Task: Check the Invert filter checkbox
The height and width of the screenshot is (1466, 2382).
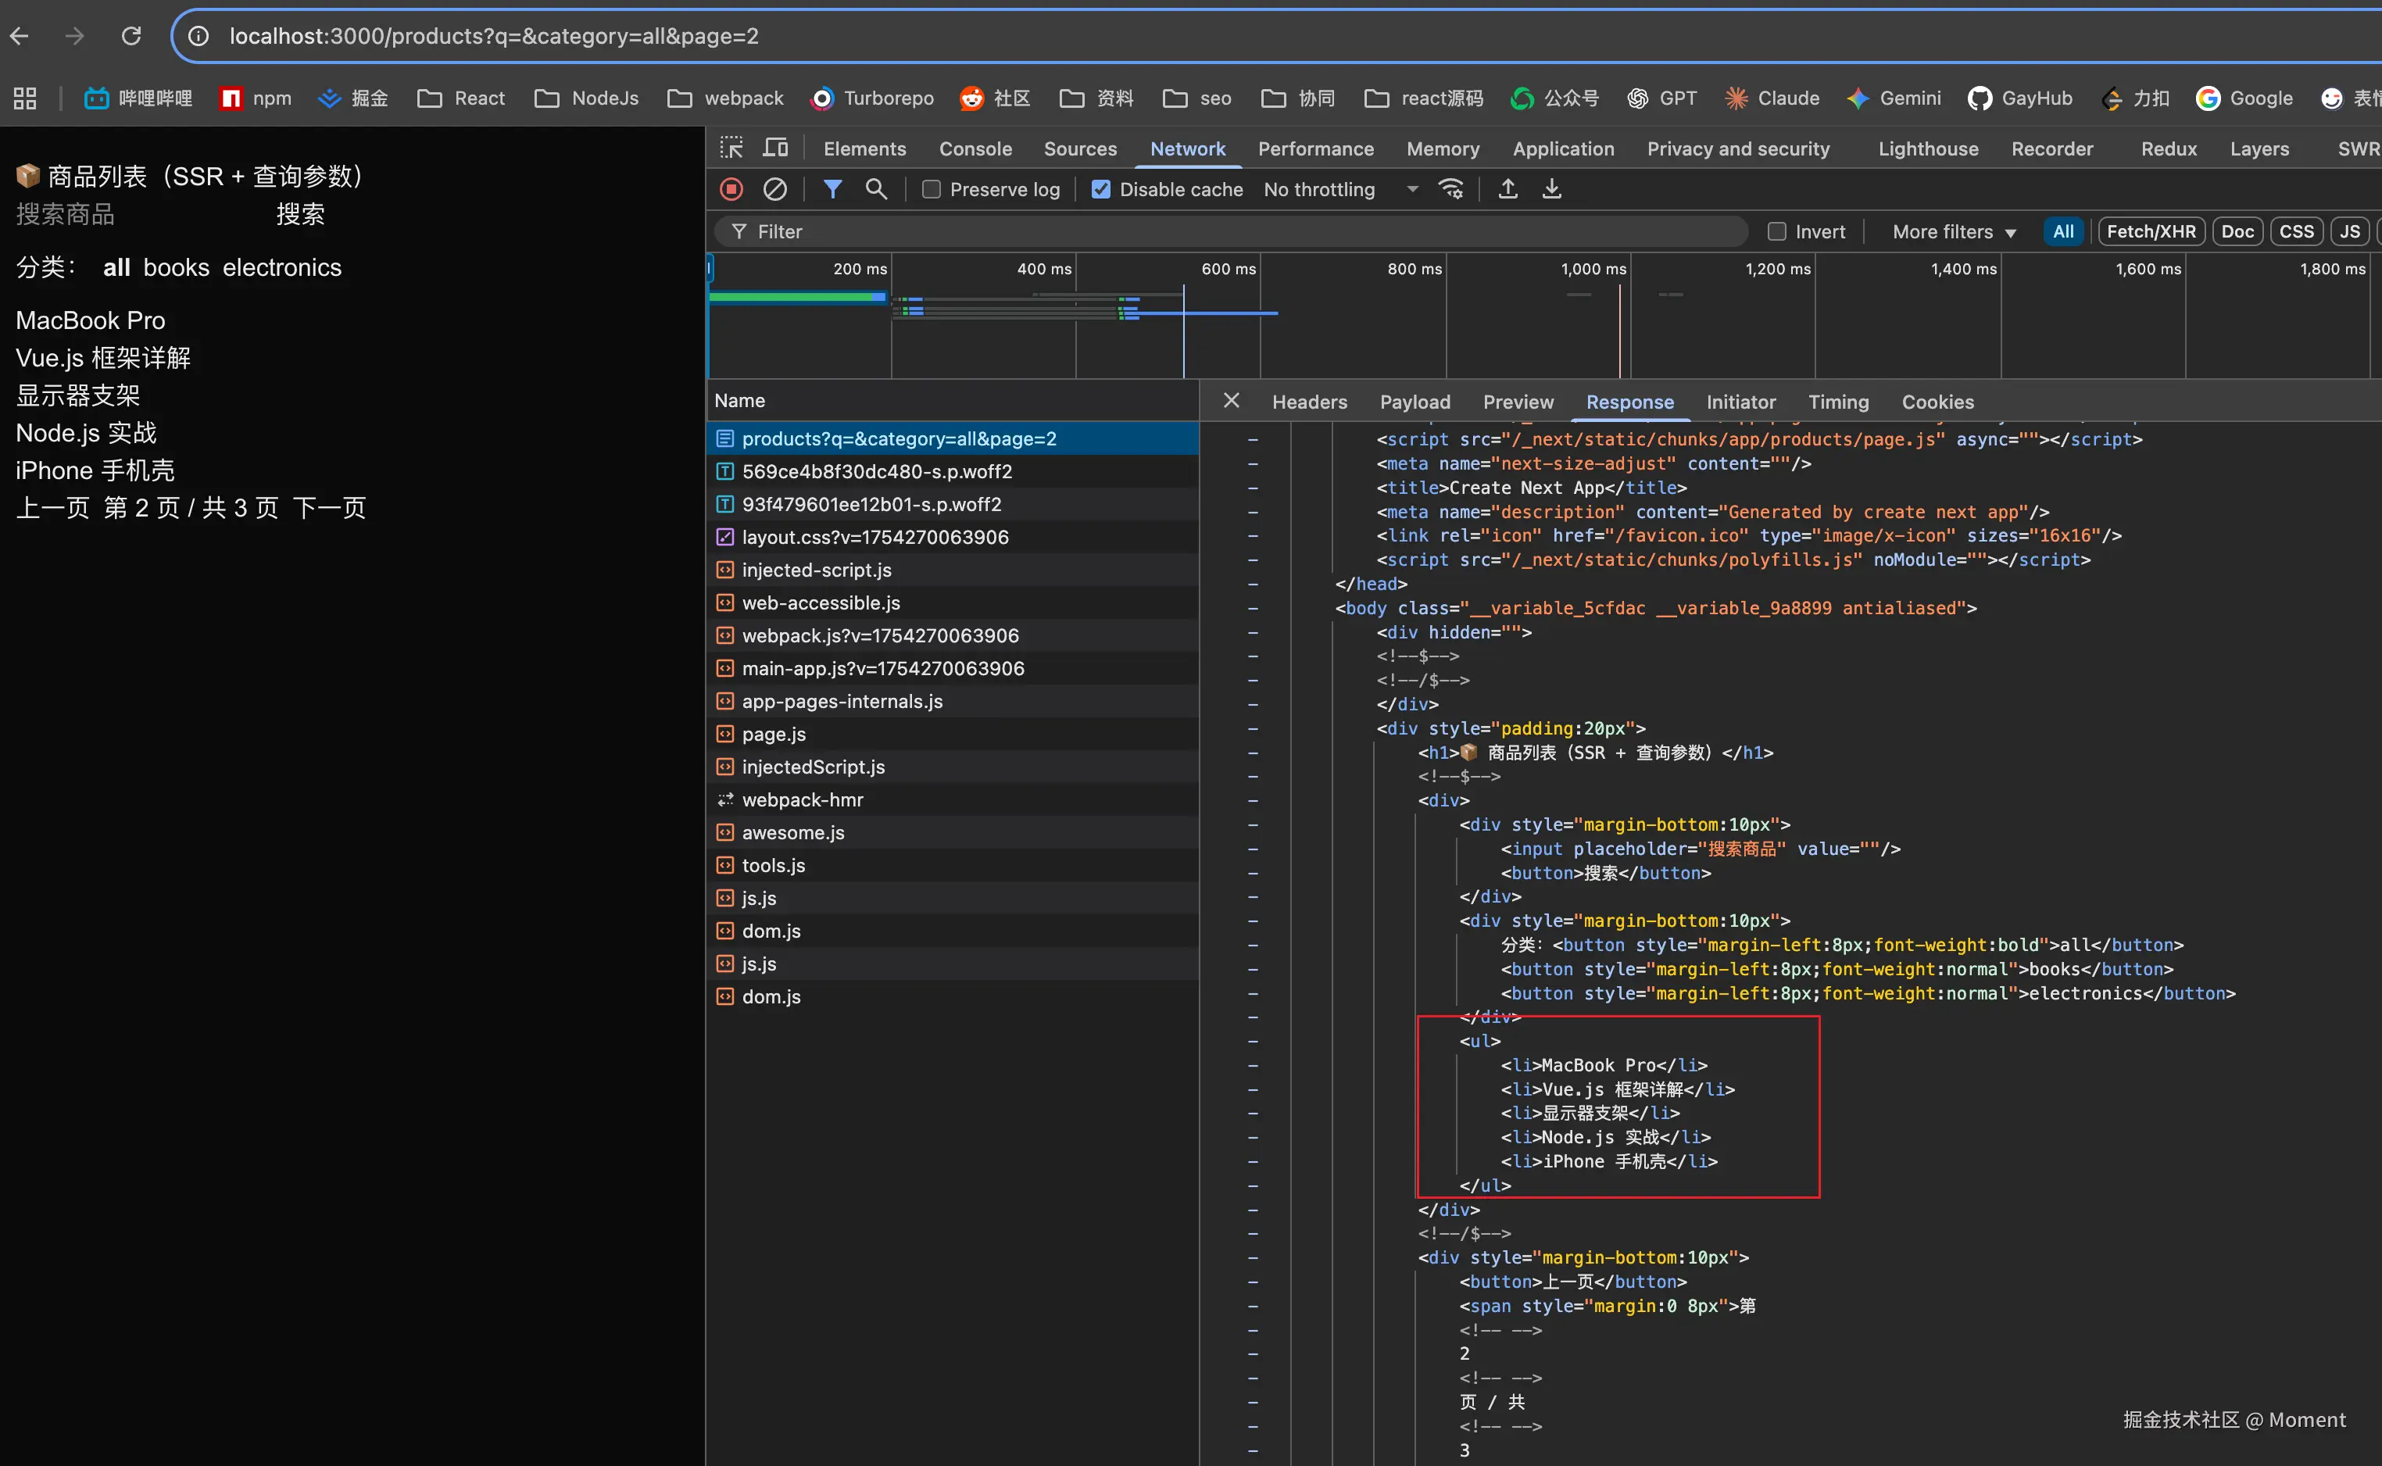Action: [1777, 232]
